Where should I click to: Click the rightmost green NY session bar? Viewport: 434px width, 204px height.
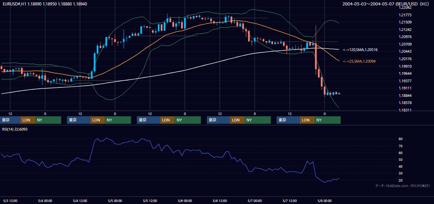tap(327, 120)
